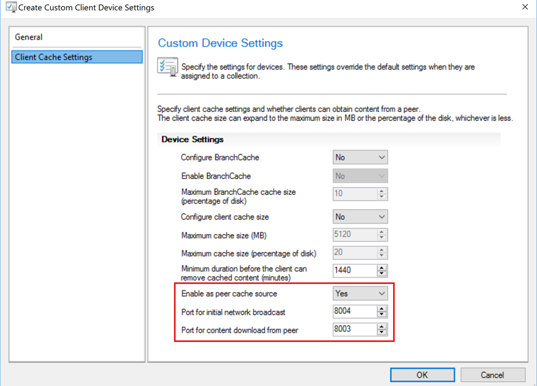
Task: Click the Custom Device Settings heading
Action: (x=220, y=43)
